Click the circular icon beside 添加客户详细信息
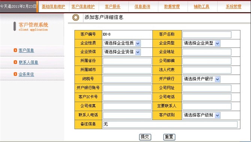The height and width of the screenshot is (142, 251). (x=76, y=17)
